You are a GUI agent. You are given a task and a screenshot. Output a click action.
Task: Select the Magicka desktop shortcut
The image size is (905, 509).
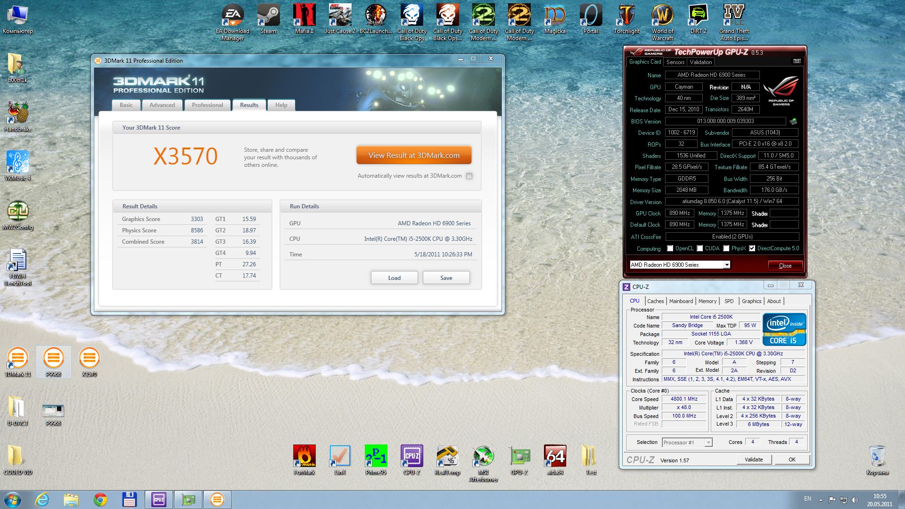click(x=555, y=19)
